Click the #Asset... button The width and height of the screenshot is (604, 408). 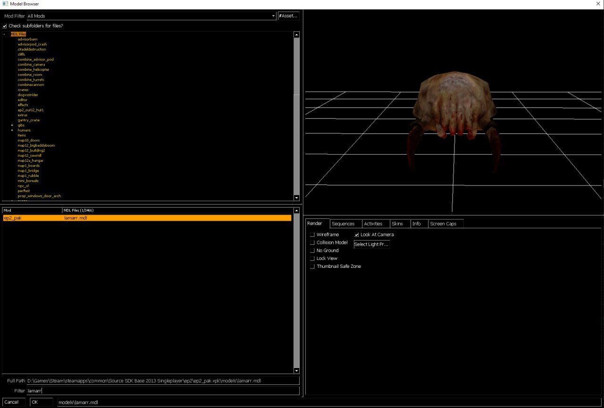click(288, 16)
